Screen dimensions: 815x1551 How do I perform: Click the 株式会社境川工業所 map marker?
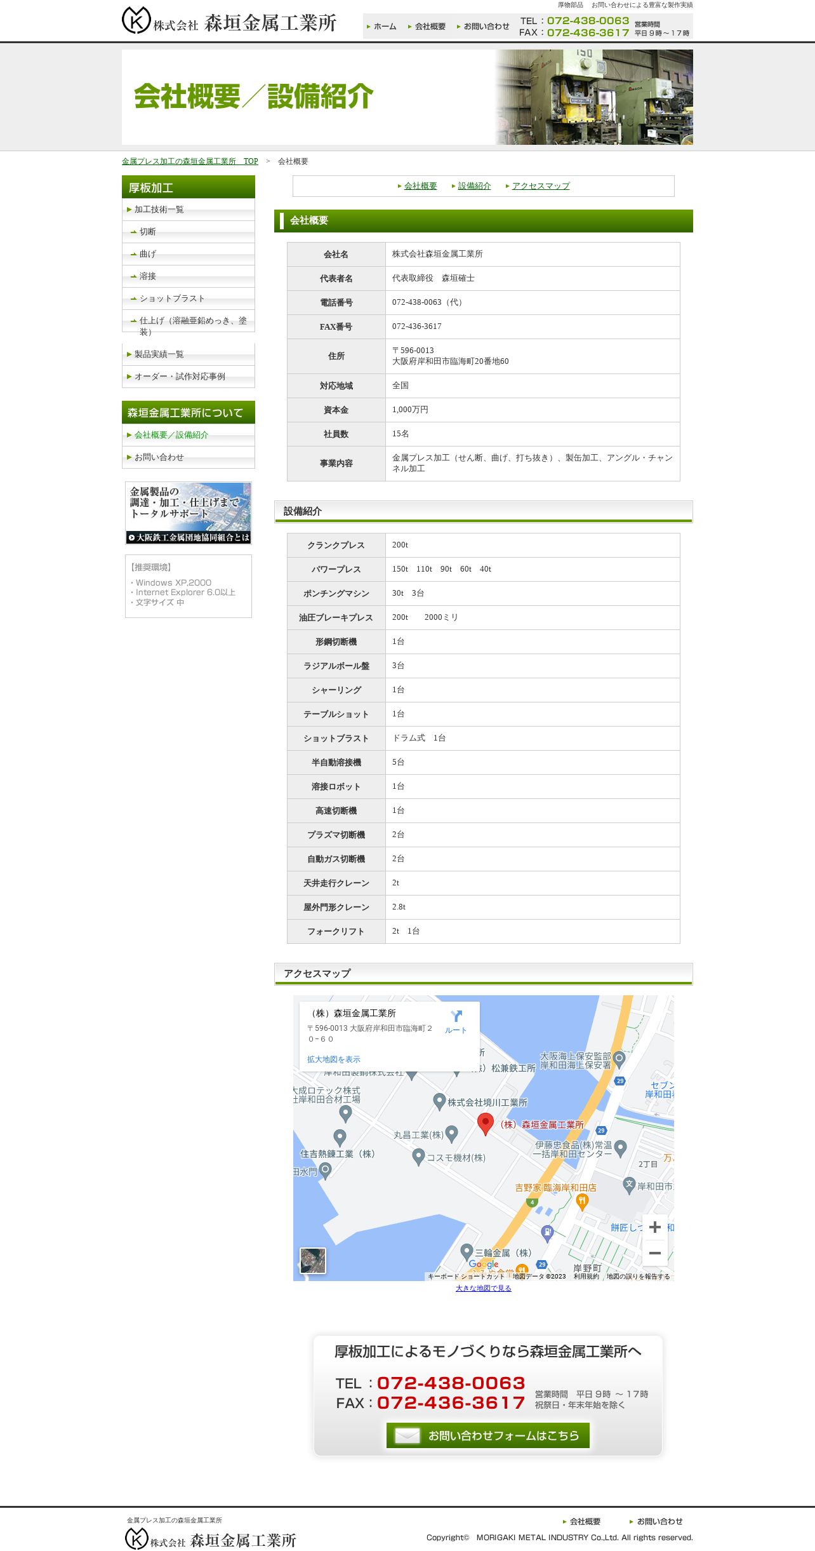(x=439, y=1101)
